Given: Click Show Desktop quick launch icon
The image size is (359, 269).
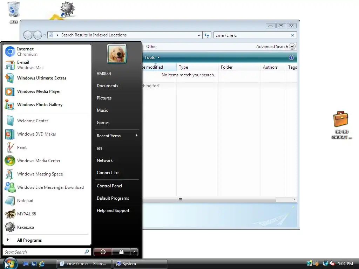Looking at the screenshot, I should [26, 264].
